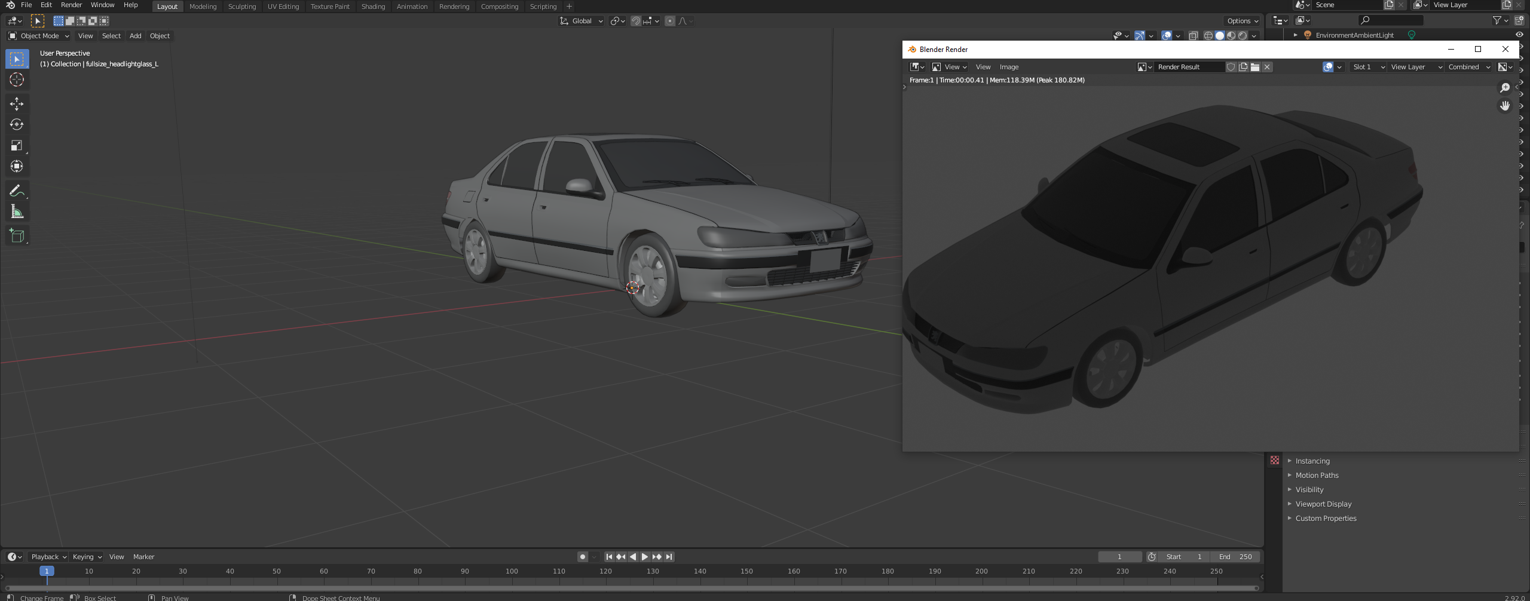Switch to the Shading workspace tab

(373, 7)
